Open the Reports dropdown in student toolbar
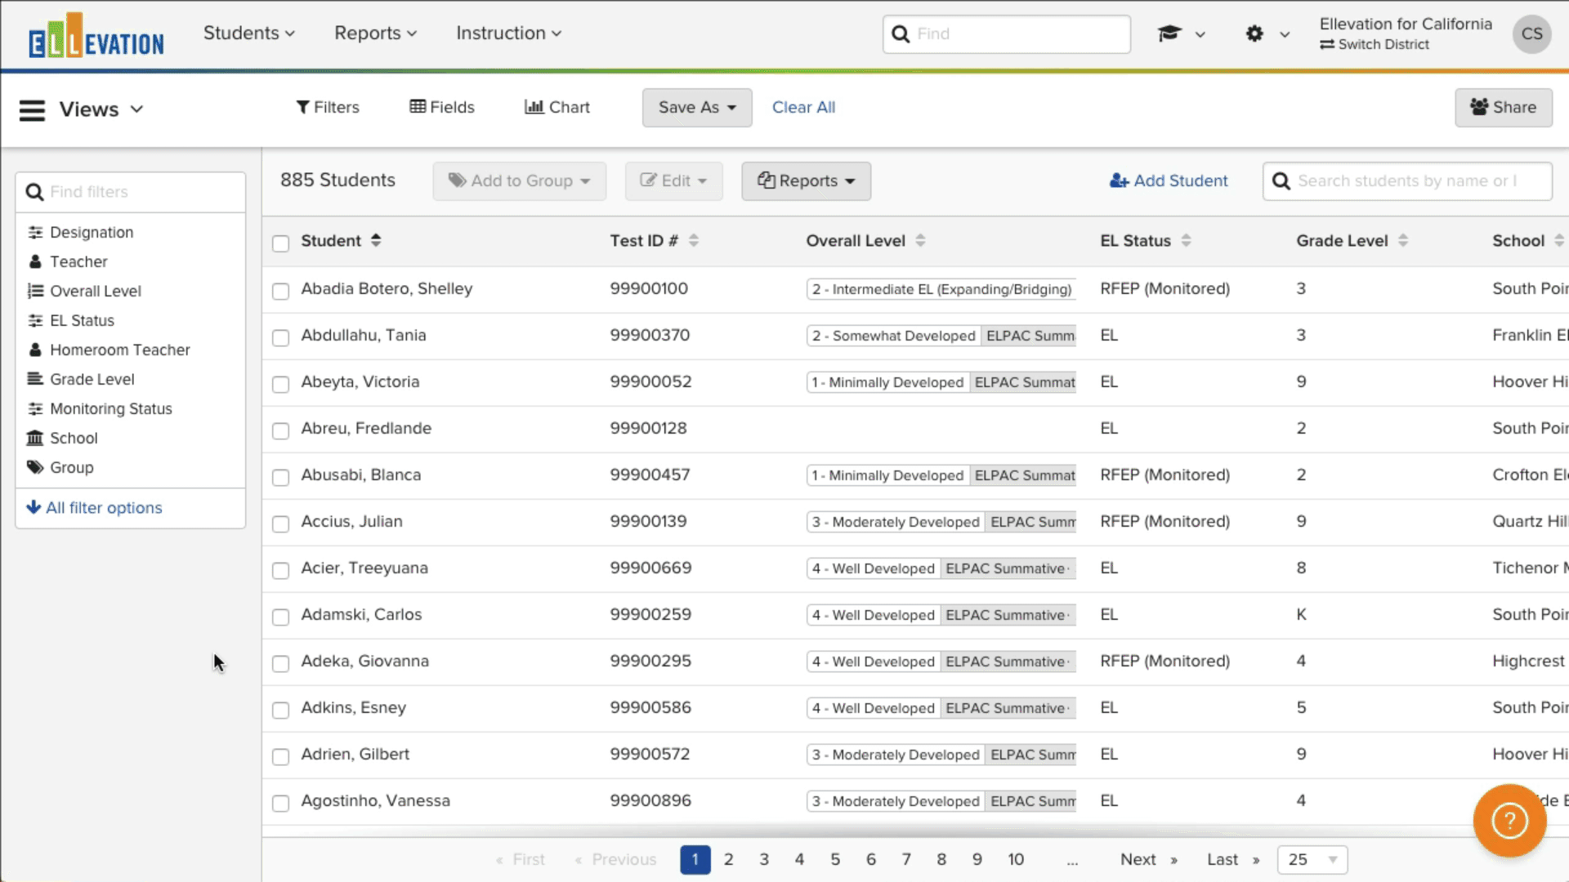Image resolution: width=1569 pixels, height=882 pixels. 806,181
